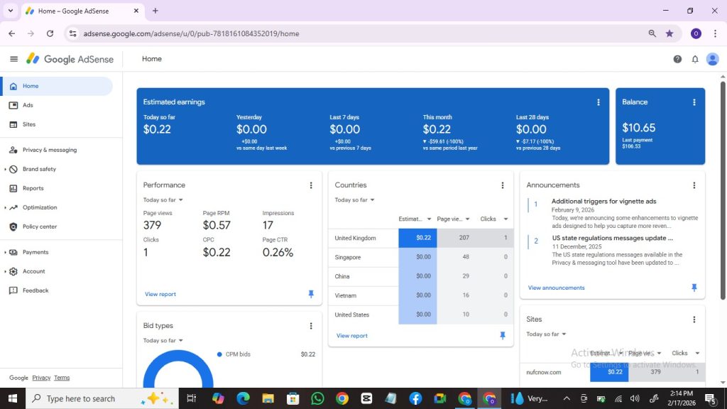Go to Reports in the sidebar

(33, 188)
